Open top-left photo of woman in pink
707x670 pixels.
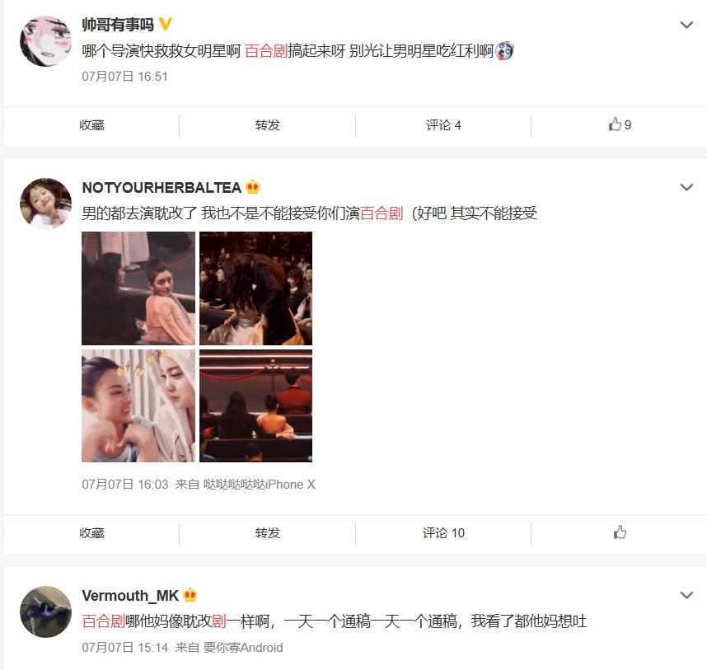tap(138, 288)
